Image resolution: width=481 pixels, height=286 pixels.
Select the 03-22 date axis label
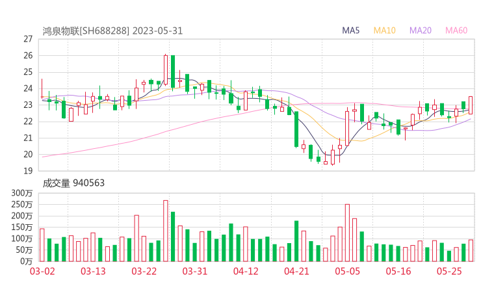pyautogui.click(x=144, y=271)
